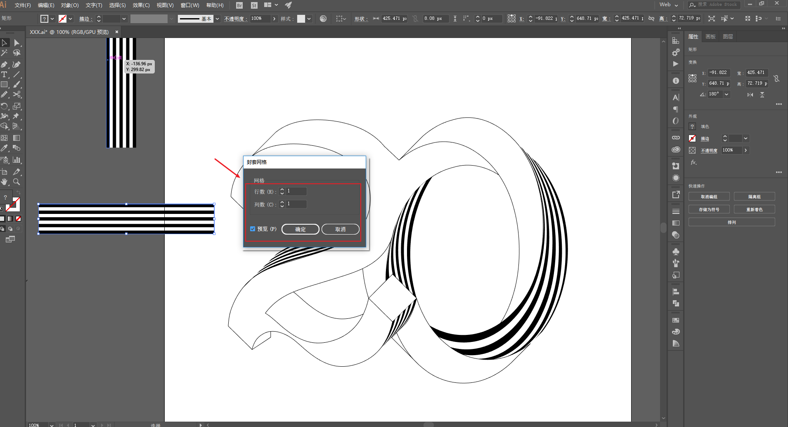Open Adobe Stock via St icon
The width and height of the screenshot is (788, 427).
click(x=254, y=5)
